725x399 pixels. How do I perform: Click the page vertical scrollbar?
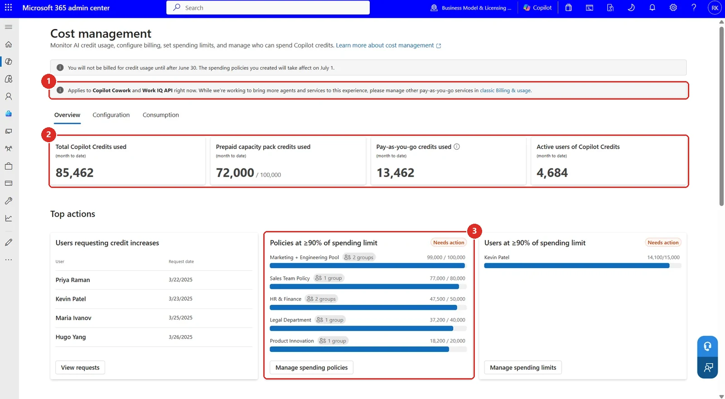[x=721, y=116]
